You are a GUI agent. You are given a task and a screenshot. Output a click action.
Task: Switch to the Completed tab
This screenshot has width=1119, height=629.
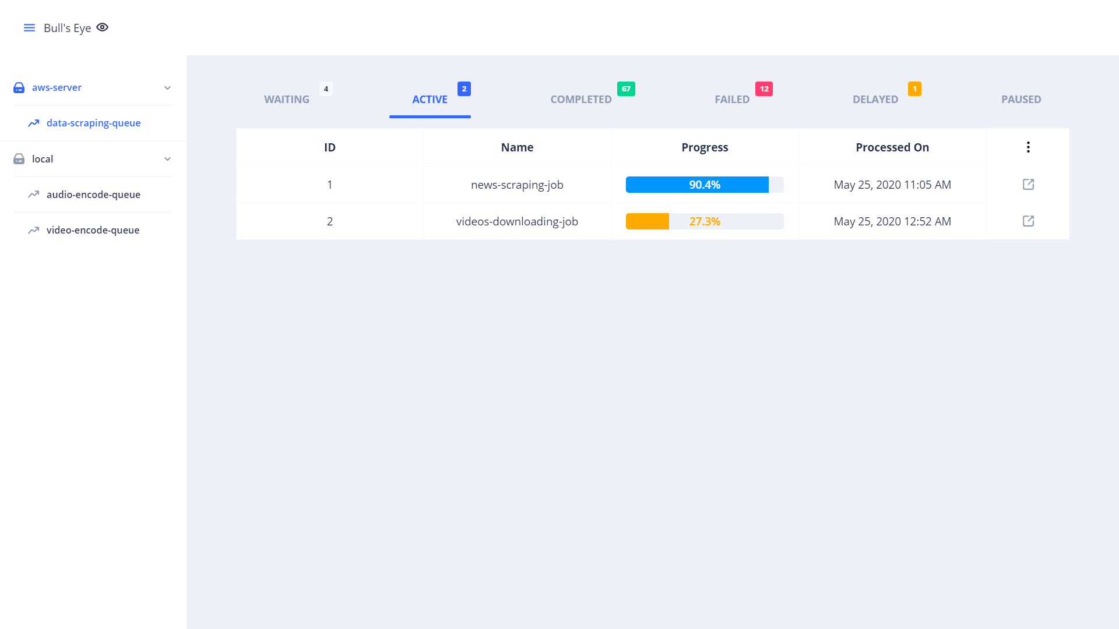[581, 100]
